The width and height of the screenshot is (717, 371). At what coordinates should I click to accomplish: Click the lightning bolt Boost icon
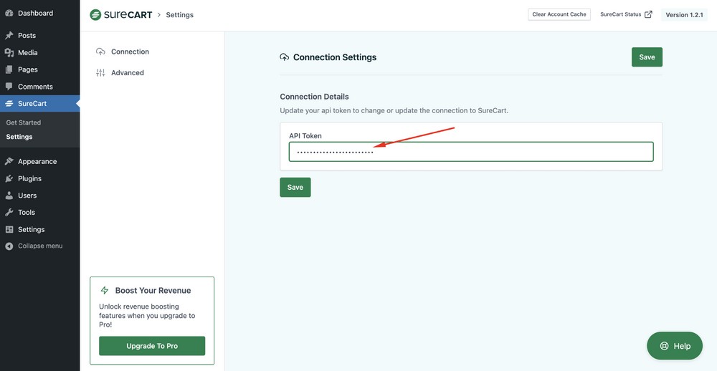[105, 291]
